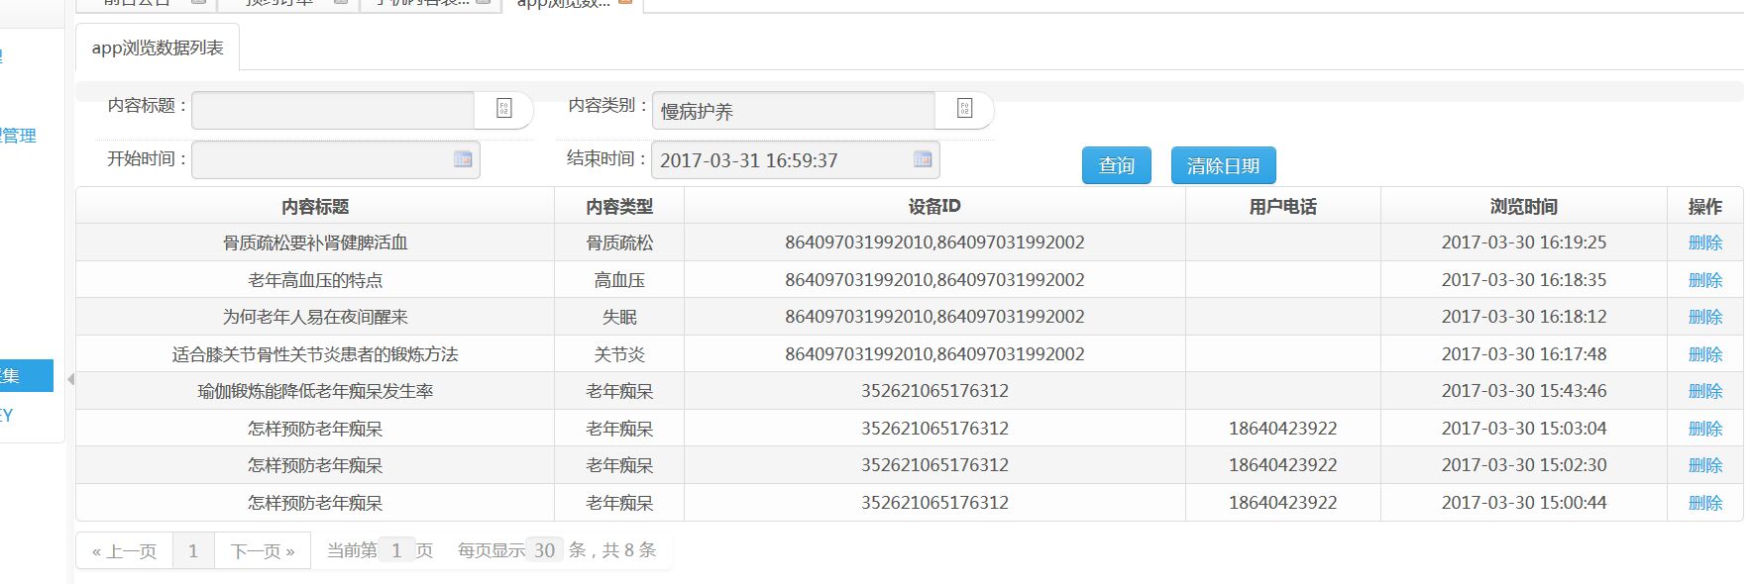Open the 开始时间 calendar picker
The image size is (1753, 584).
(463, 159)
